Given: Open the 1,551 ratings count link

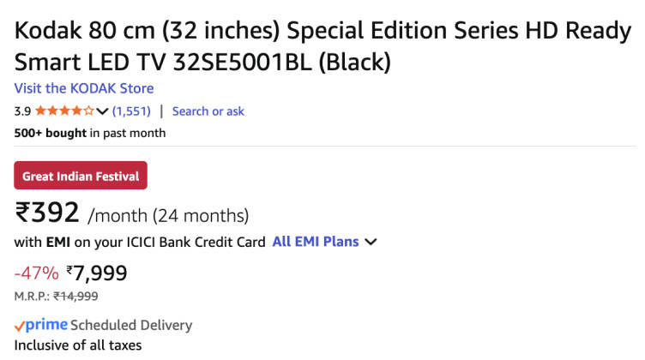Looking at the screenshot, I should pyautogui.click(x=131, y=111).
